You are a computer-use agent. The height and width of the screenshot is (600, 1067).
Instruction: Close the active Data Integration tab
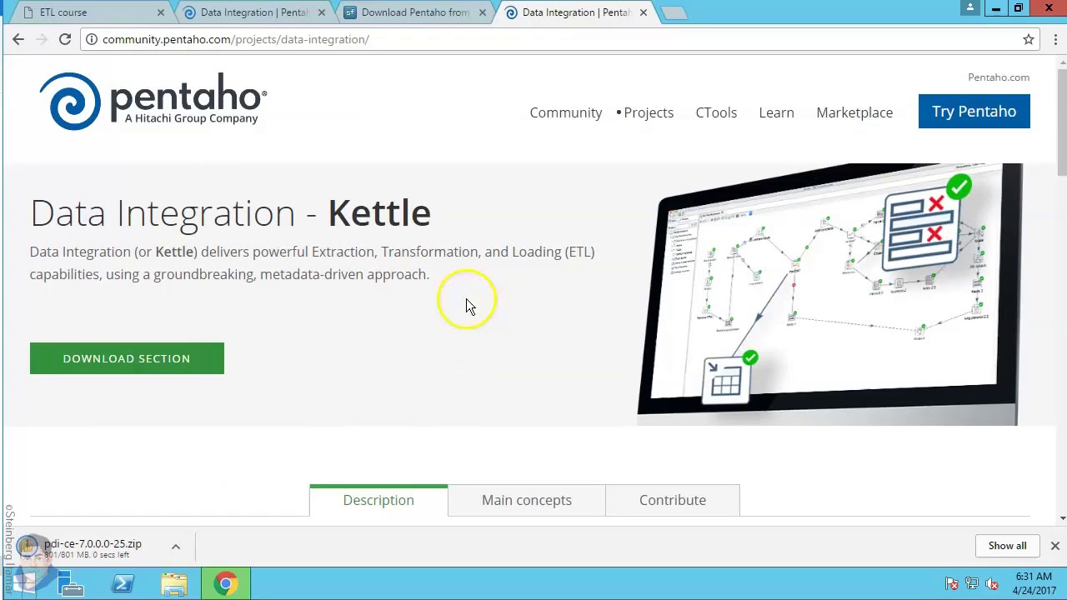click(643, 12)
